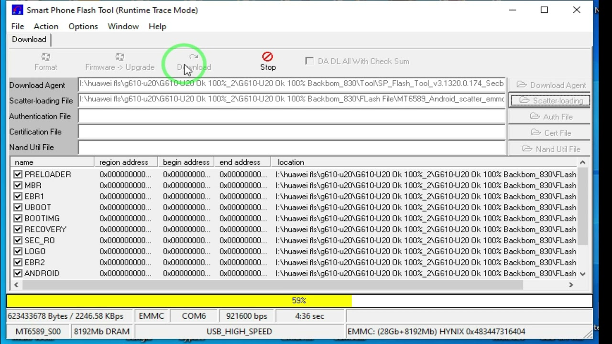This screenshot has height=344, width=612.
Task: Click the Smart Phone Flash Tool title icon
Action: click(17, 10)
